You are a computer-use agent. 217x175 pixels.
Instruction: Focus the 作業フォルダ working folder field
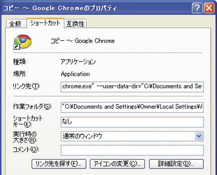pyautogui.click(x=132, y=107)
